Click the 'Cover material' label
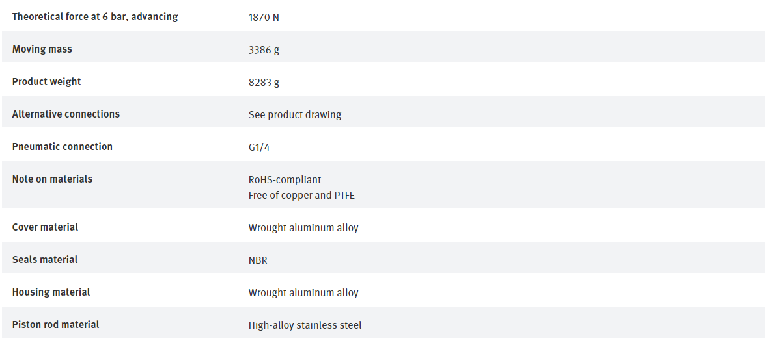This screenshot has height=343, width=765. pos(45,227)
